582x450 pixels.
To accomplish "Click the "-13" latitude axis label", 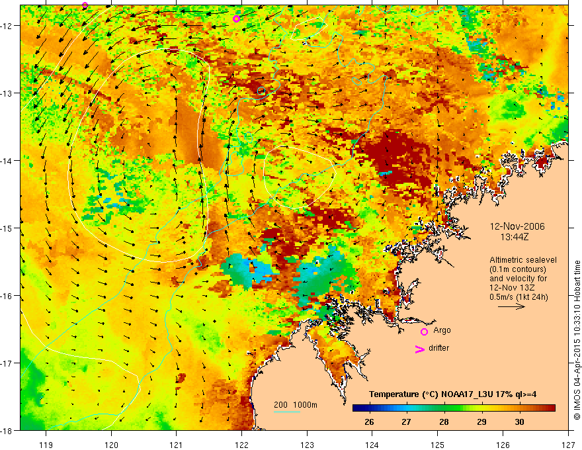I will tap(7, 93).
